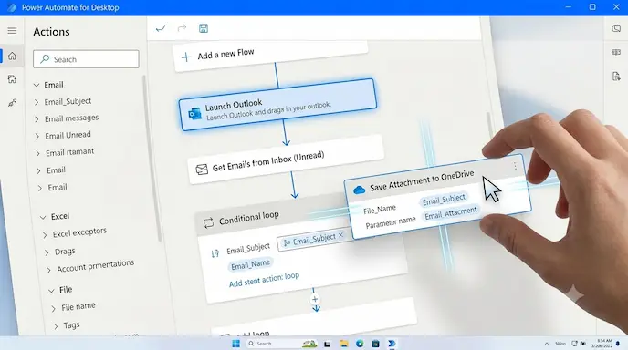Open the three-dot menu on the OneDrive card
This screenshot has height=350, width=628.
[515, 166]
